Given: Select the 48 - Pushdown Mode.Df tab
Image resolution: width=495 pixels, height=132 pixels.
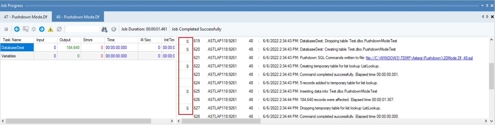Looking at the screenshot, I should pos(78,17).
